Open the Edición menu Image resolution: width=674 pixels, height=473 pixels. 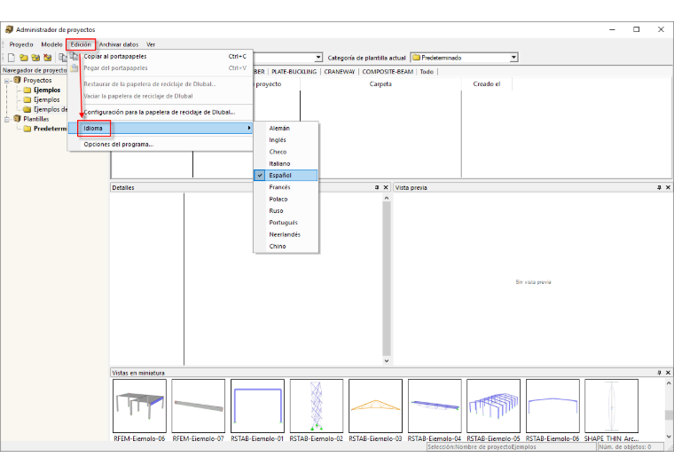click(81, 44)
